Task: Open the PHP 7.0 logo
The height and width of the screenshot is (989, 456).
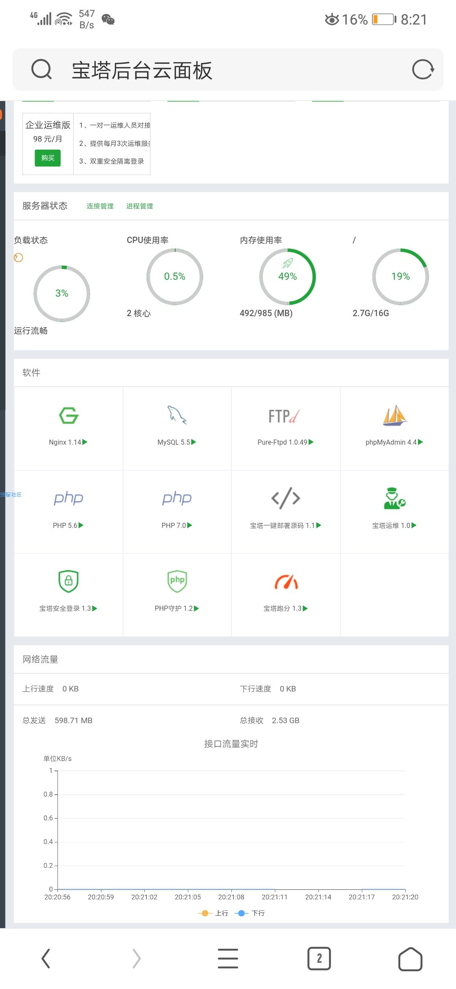Action: coord(177,498)
